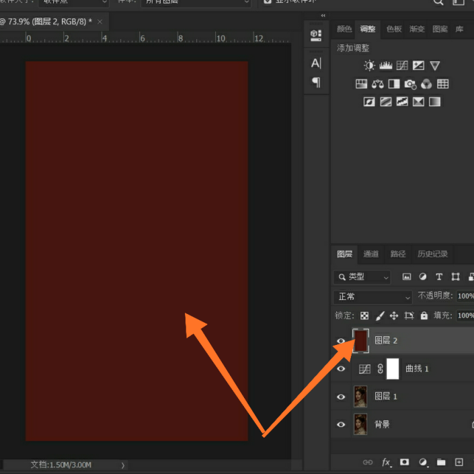
Task: Click the 不透明度 opacity value field
Action: 465,296
